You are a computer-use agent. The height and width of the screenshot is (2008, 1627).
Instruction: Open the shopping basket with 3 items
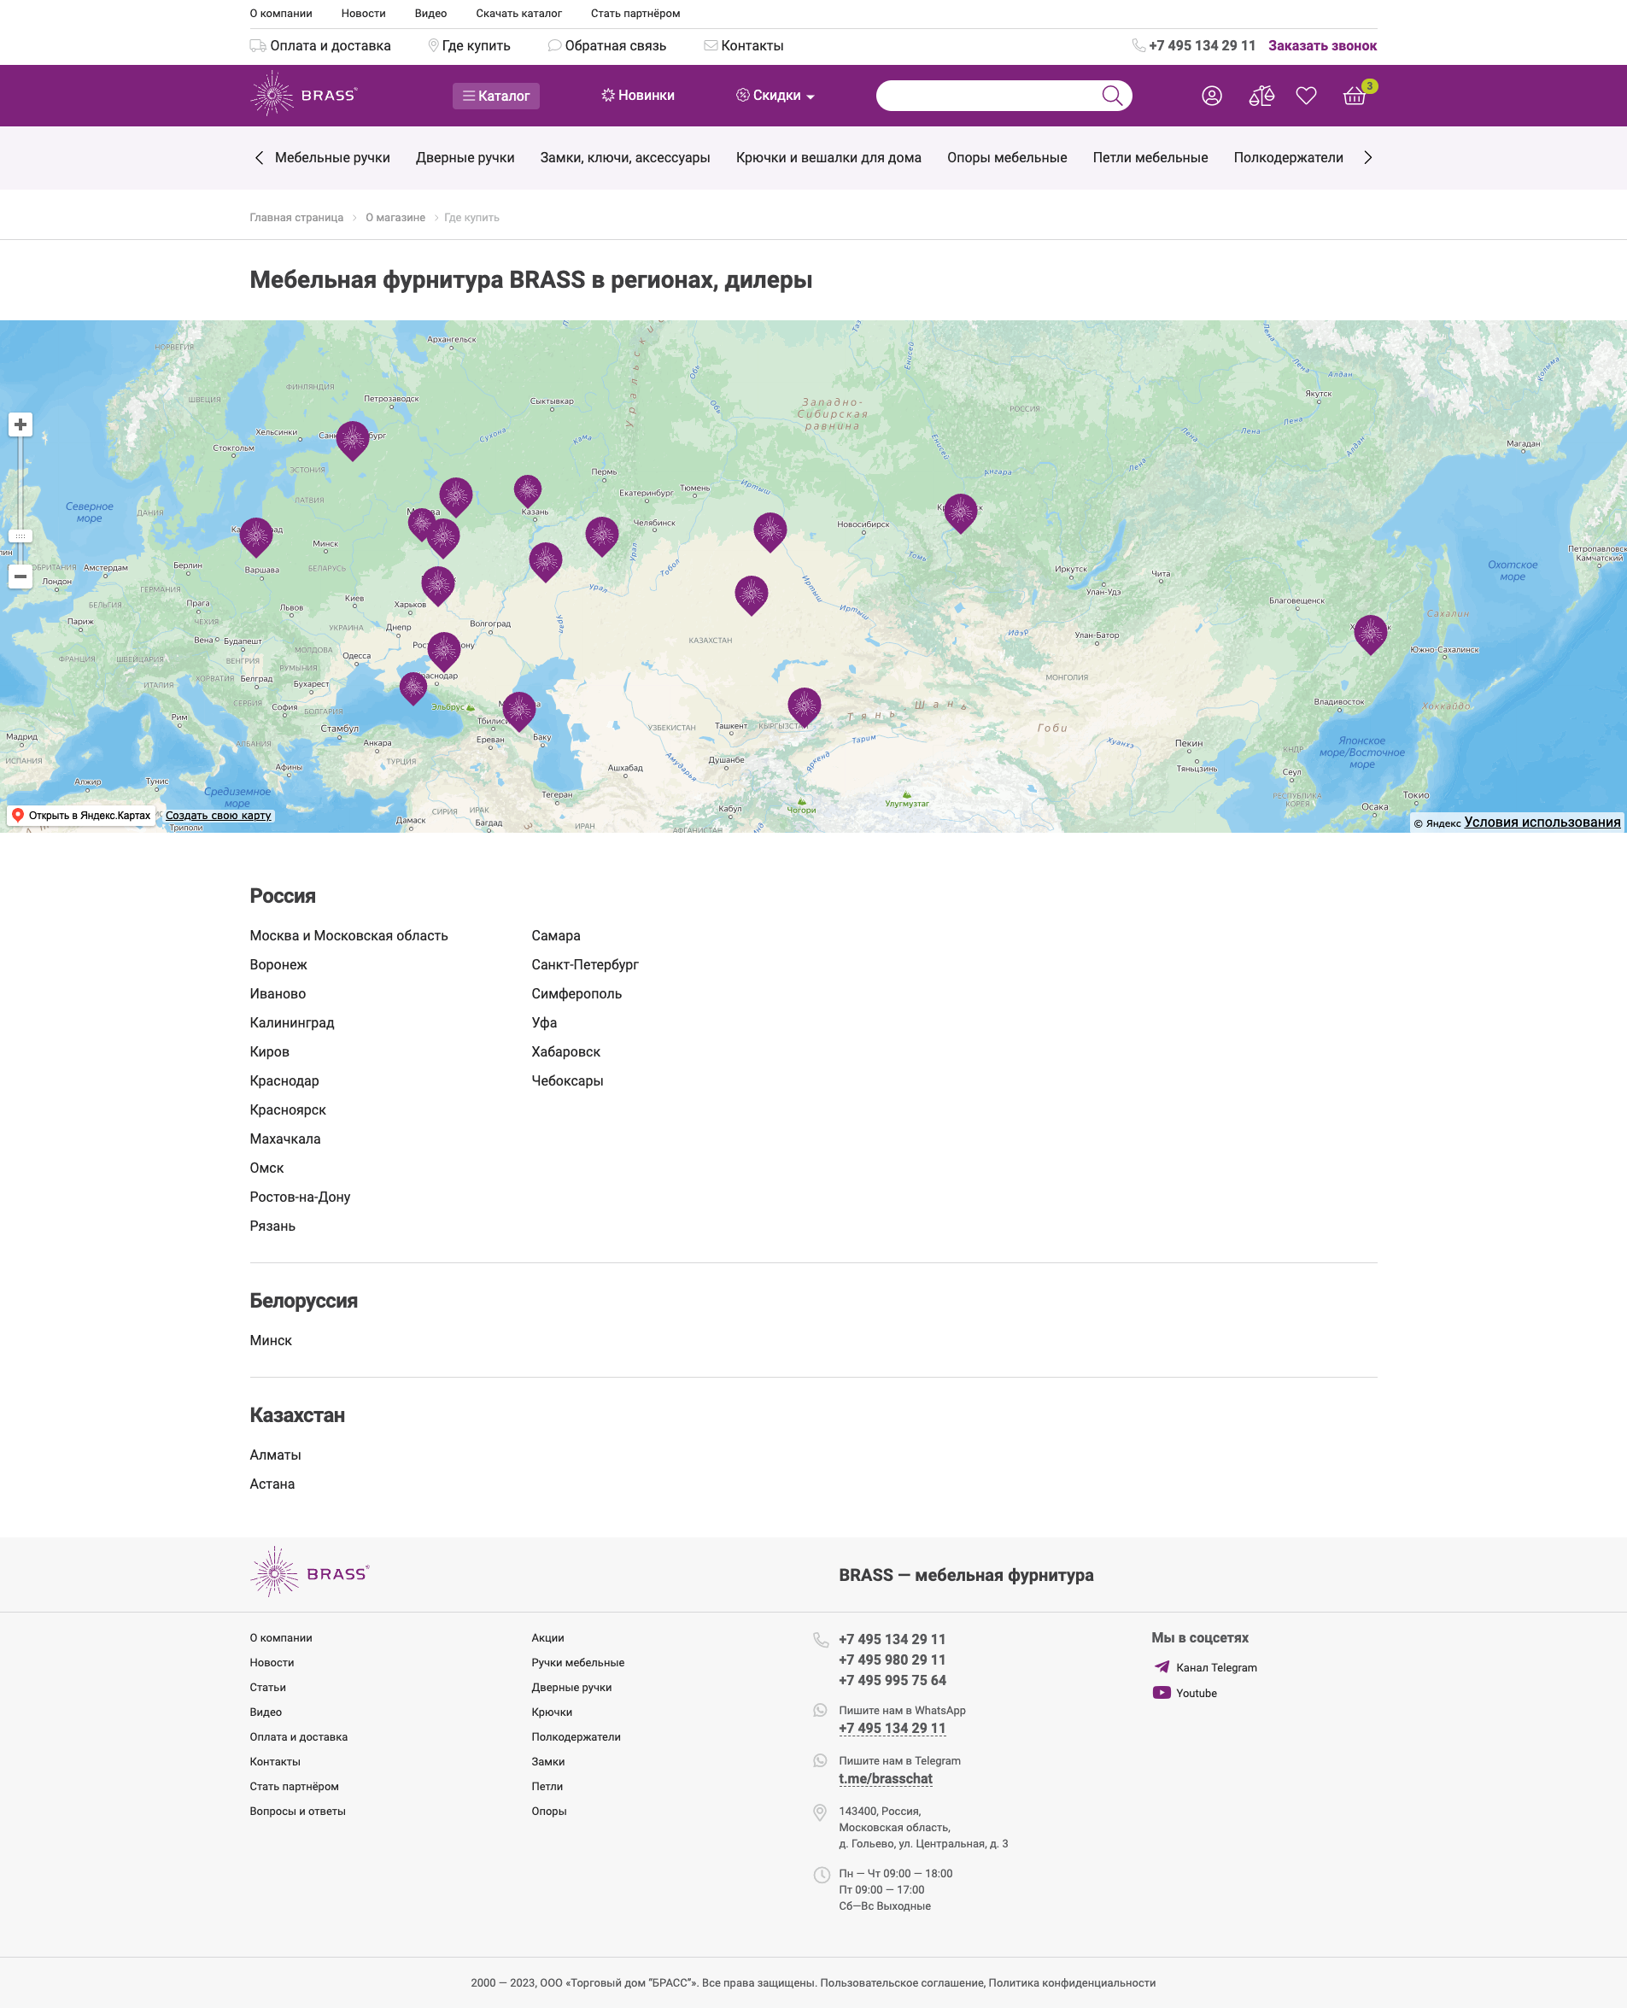(x=1355, y=96)
